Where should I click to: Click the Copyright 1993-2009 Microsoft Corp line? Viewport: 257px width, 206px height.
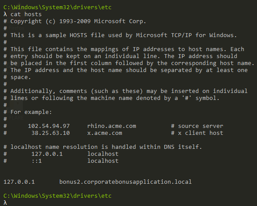75,21
